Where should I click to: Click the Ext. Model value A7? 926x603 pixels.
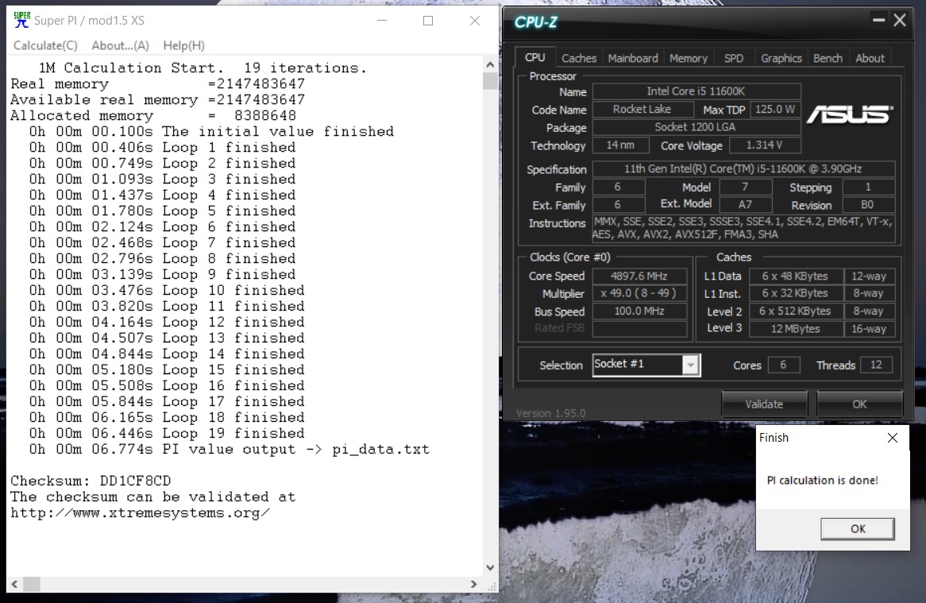745,204
